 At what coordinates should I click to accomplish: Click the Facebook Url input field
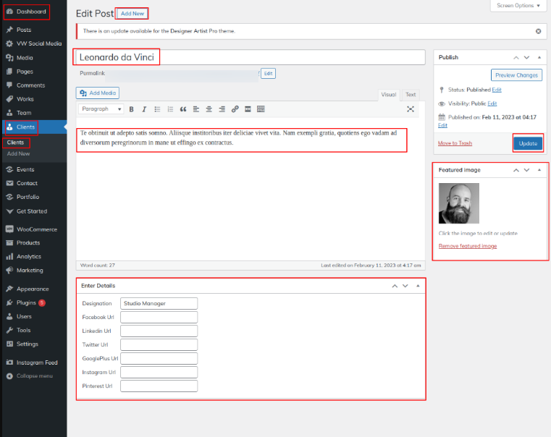point(159,317)
